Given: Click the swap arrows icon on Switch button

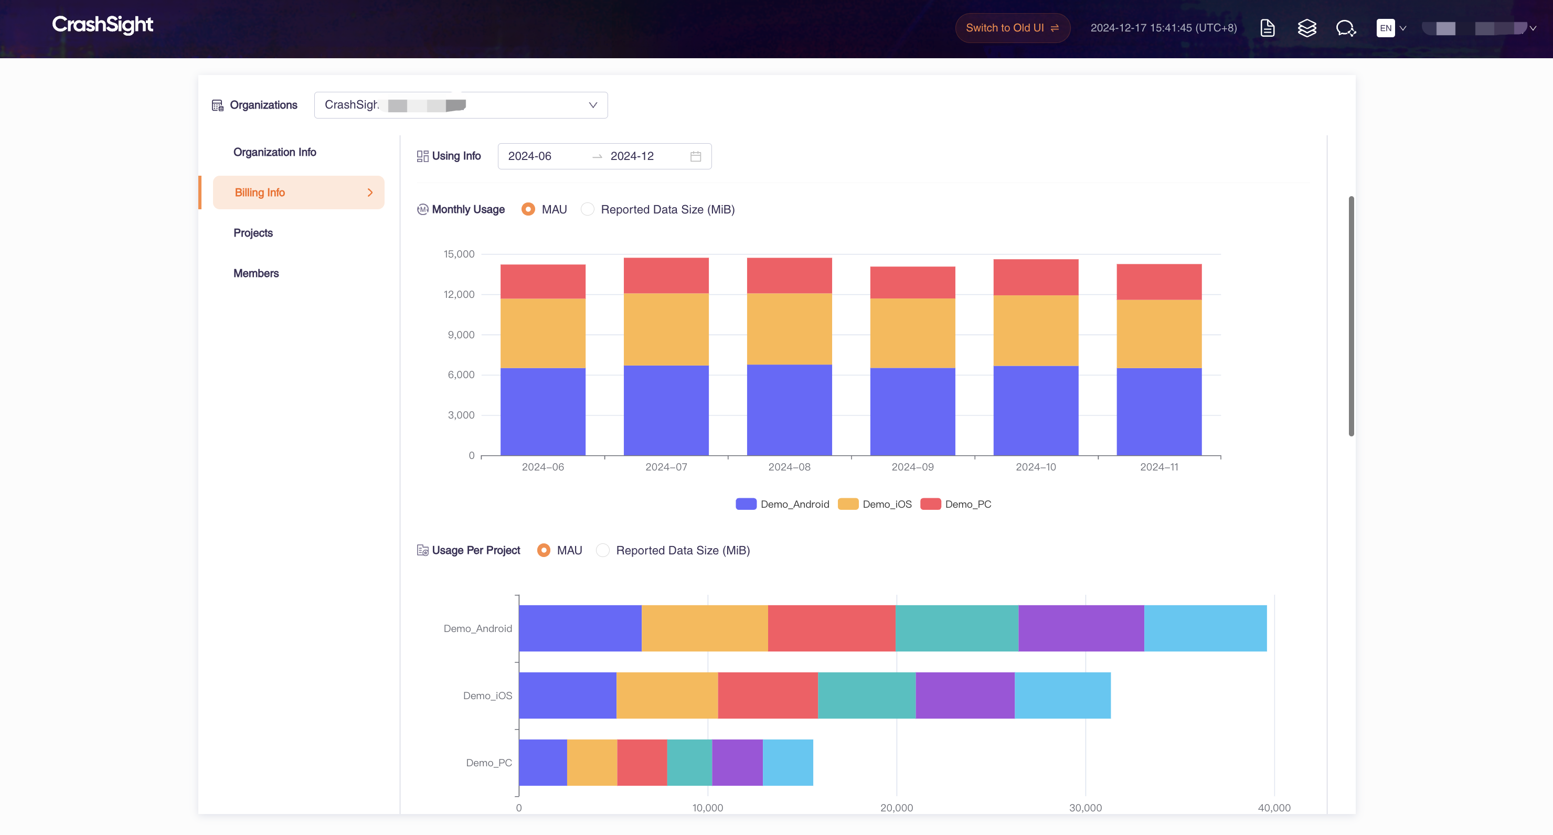Looking at the screenshot, I should [1055, 28].
